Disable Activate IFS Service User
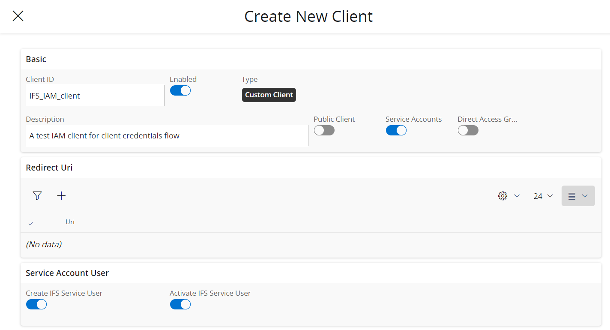The width and height of the screenshot is (610, 330). (x=180, y=304)
